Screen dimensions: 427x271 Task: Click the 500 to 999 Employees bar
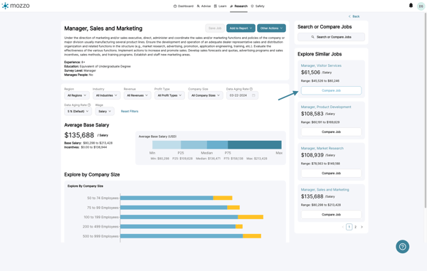pos(191,236)
